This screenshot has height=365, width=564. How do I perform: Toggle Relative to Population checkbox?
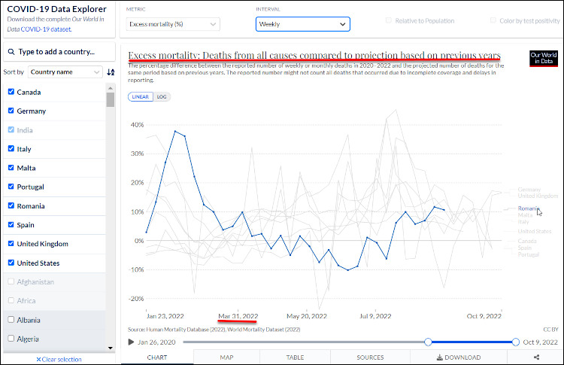389,21
